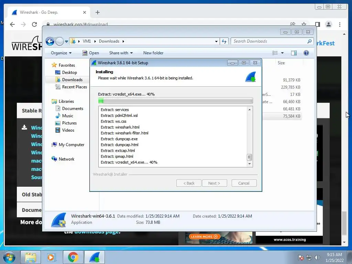The image size is (352, 264).
Task: Open the Share with dropdown
Action: (x=121, y=53)
